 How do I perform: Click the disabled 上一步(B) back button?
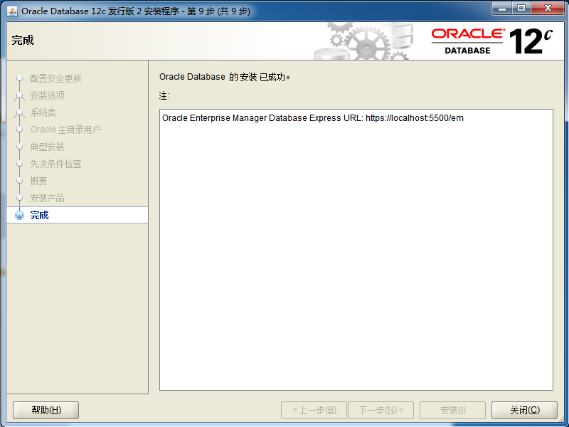coord(314,410)
